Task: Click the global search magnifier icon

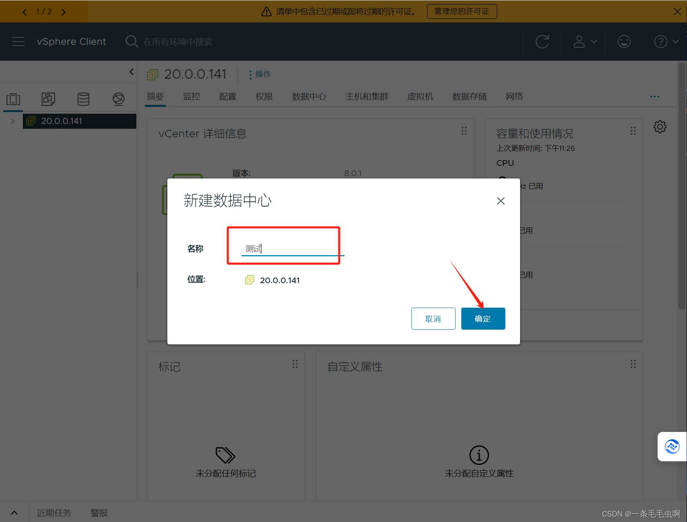Action: (131, 42)
